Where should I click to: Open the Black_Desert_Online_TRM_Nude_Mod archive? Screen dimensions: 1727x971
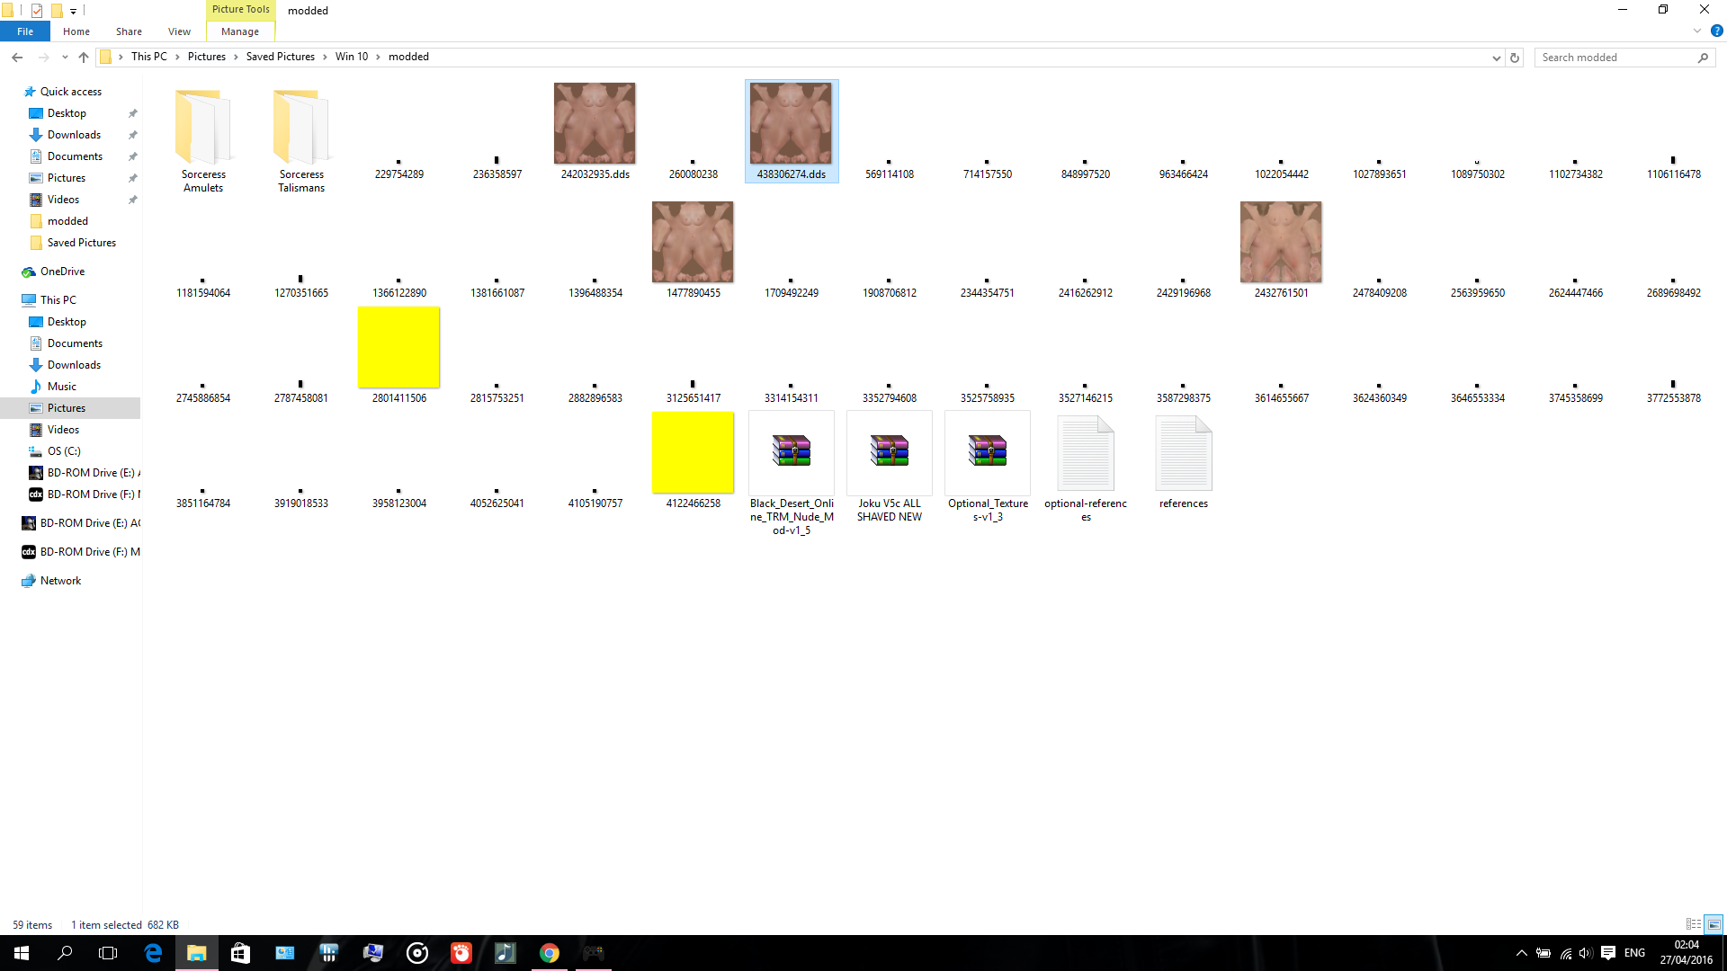pos(792,452)
